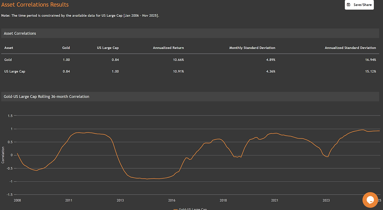Click the 2021 x-axis label

coord(275,200)
